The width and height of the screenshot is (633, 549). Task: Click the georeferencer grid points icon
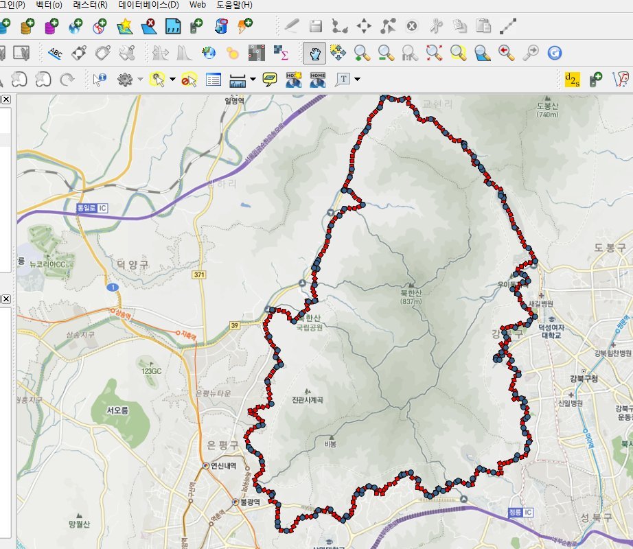(257, 53)
